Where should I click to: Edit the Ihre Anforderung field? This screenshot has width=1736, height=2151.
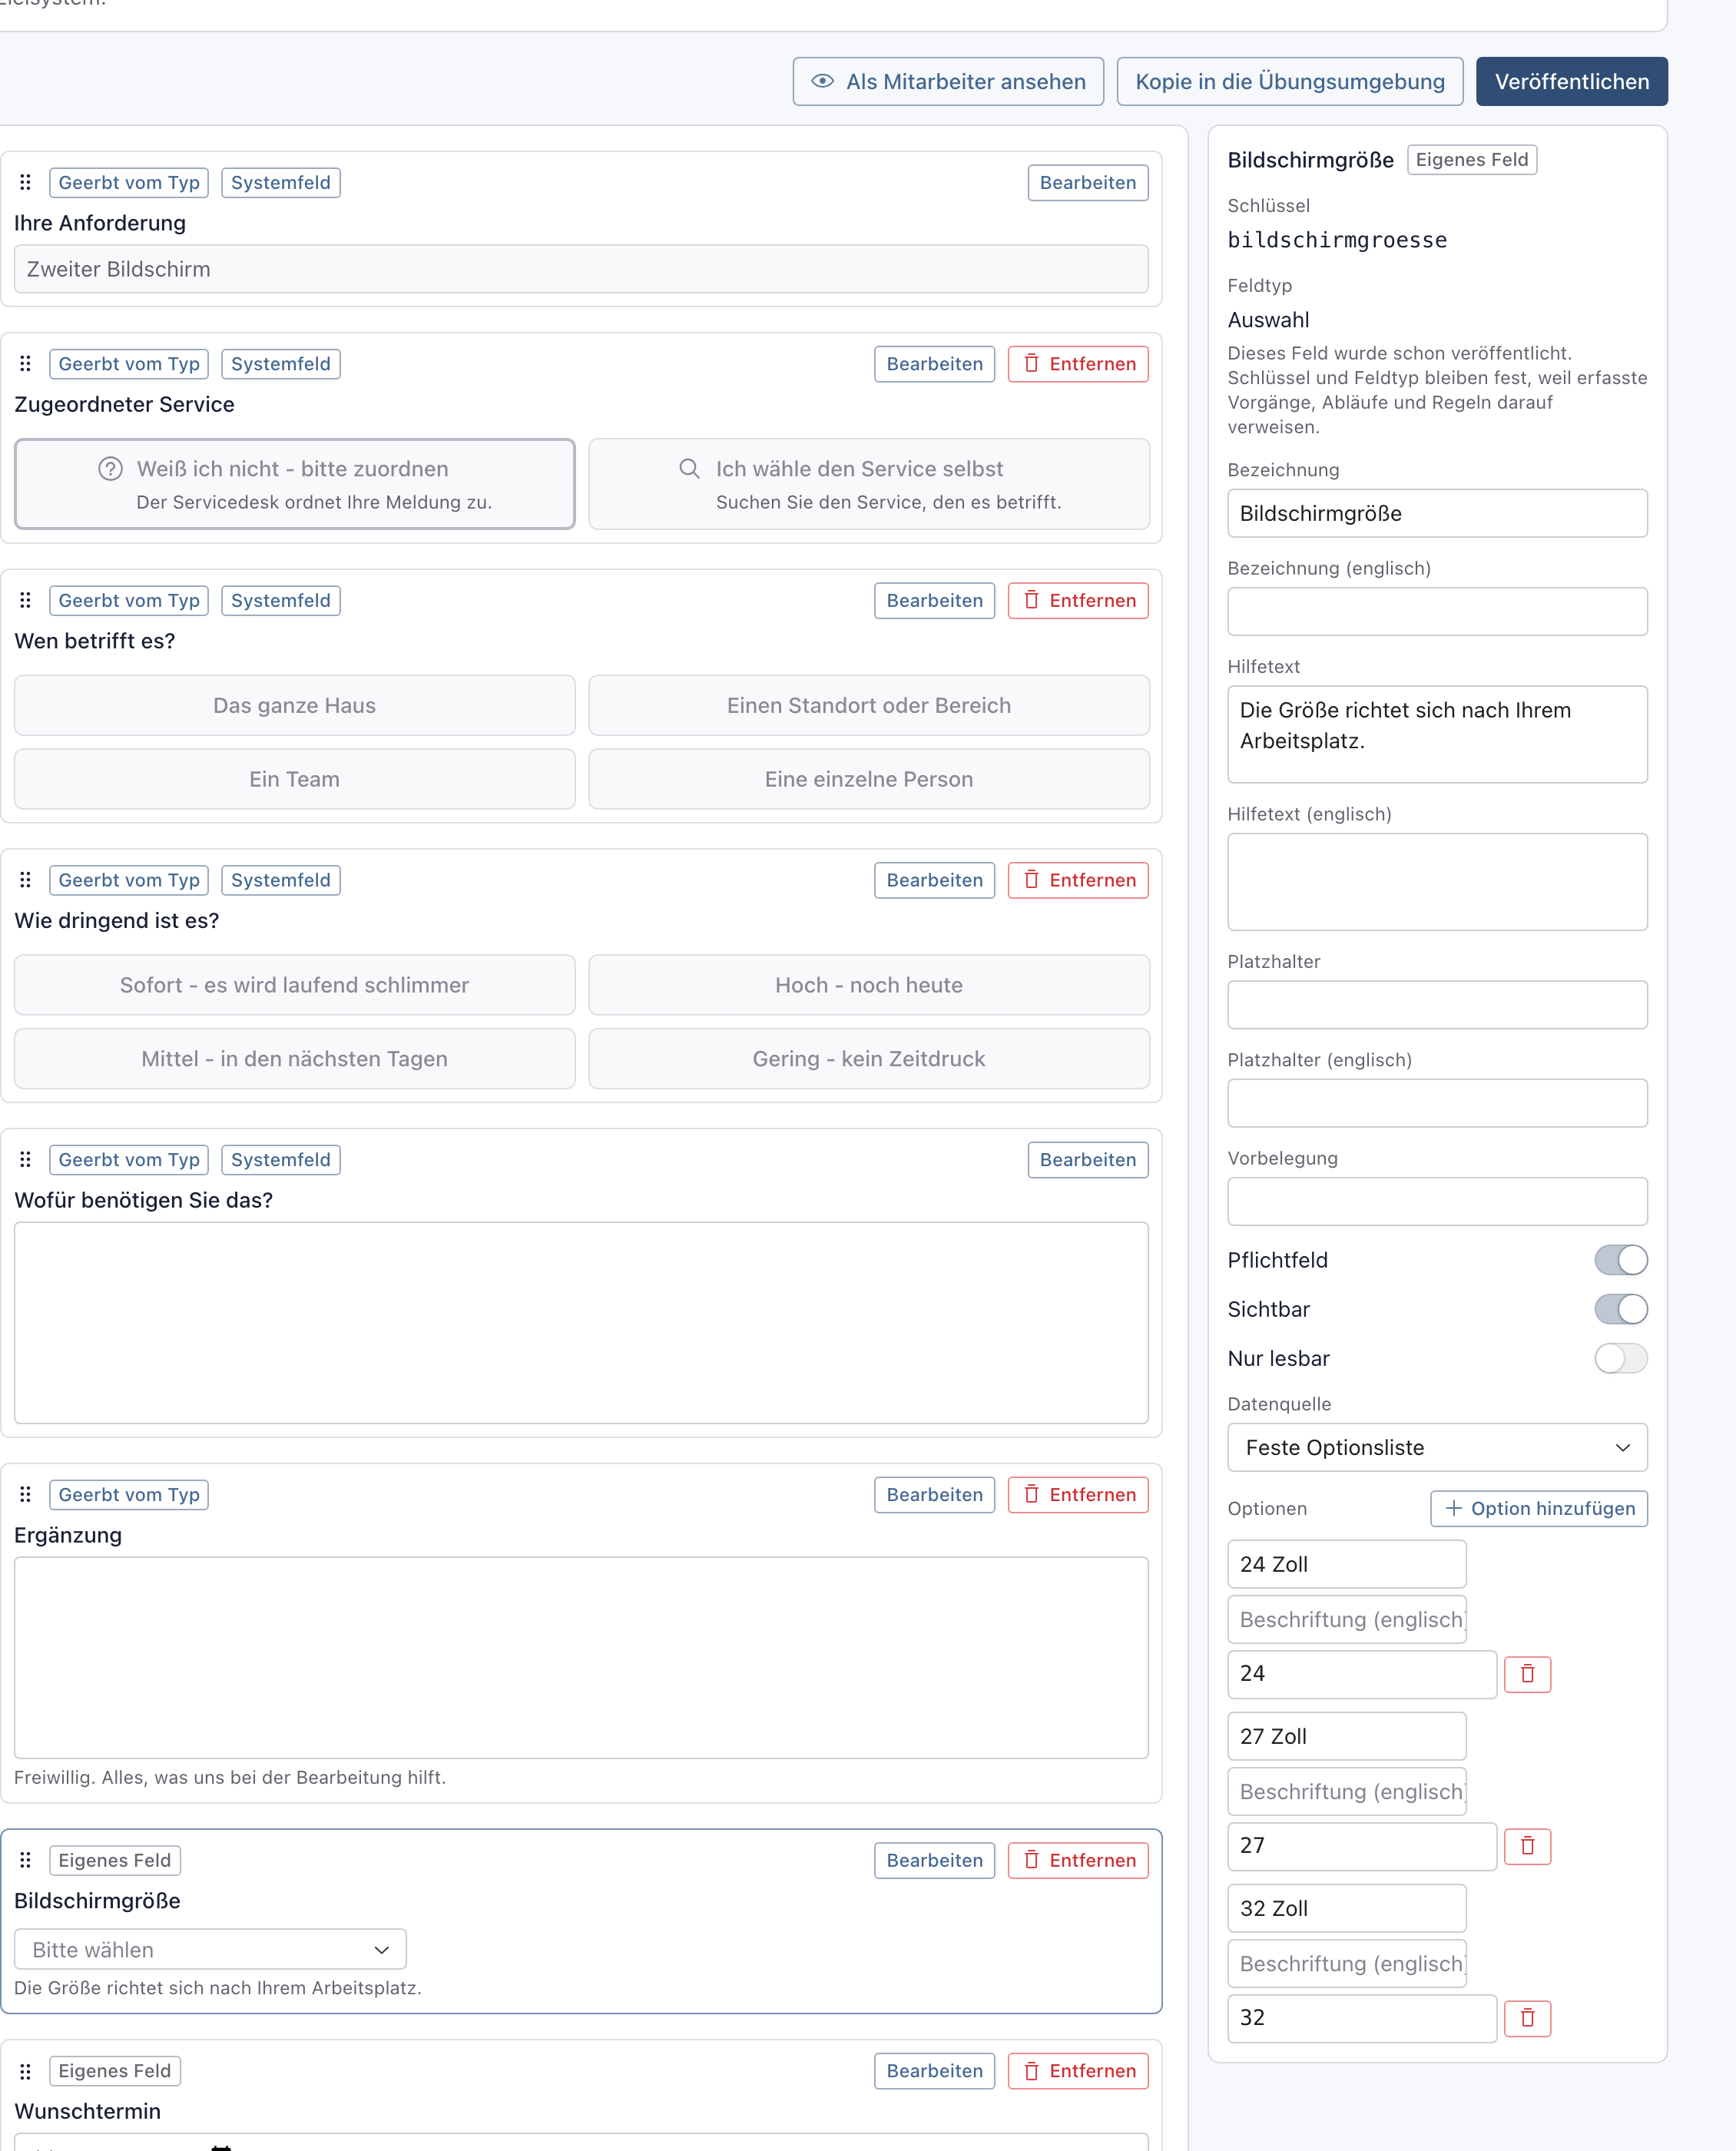click(x=1088, y=182)
